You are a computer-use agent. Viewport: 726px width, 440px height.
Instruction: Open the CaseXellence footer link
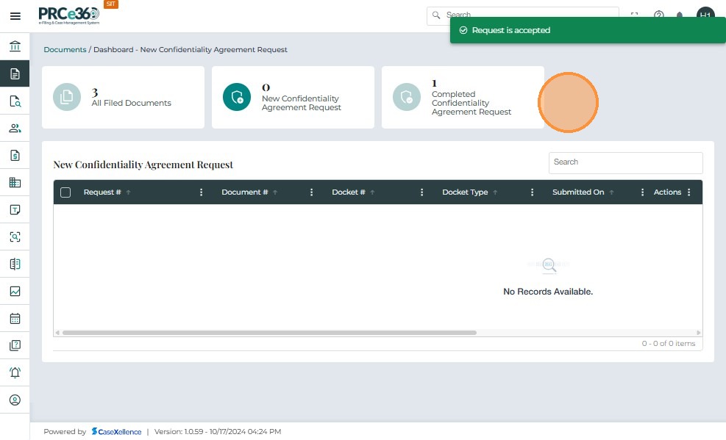point(116,432)
